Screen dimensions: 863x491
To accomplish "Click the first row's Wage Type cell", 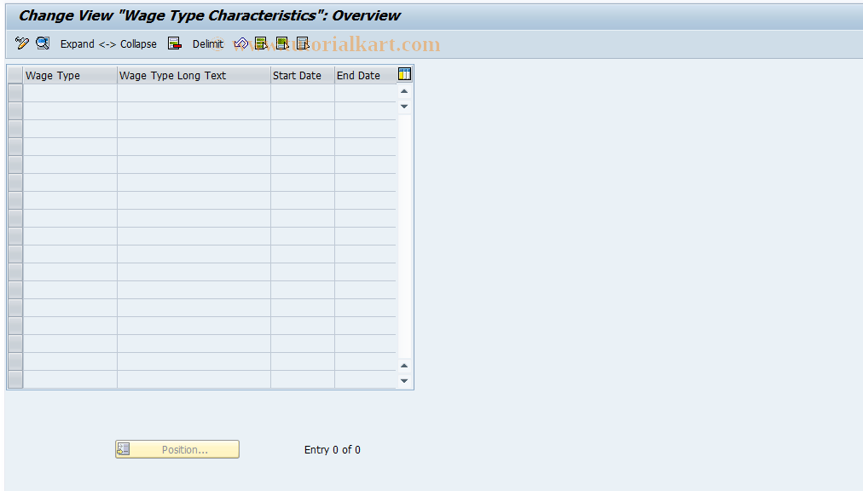I will click(x=70, y=93).
